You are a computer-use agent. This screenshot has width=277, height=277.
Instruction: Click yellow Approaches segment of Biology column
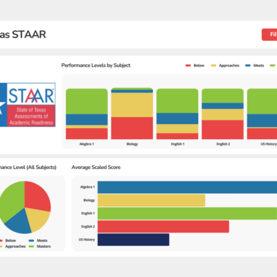(132, 105)
